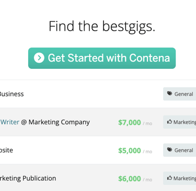Click the tag icon in the Business row's General badge
Viewport: 196px width, 191px height.
169,93
